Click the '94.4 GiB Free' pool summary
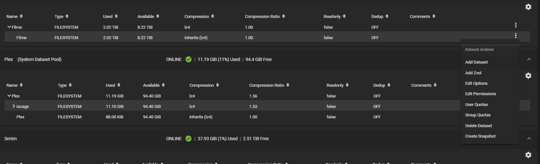 [259, 59]
